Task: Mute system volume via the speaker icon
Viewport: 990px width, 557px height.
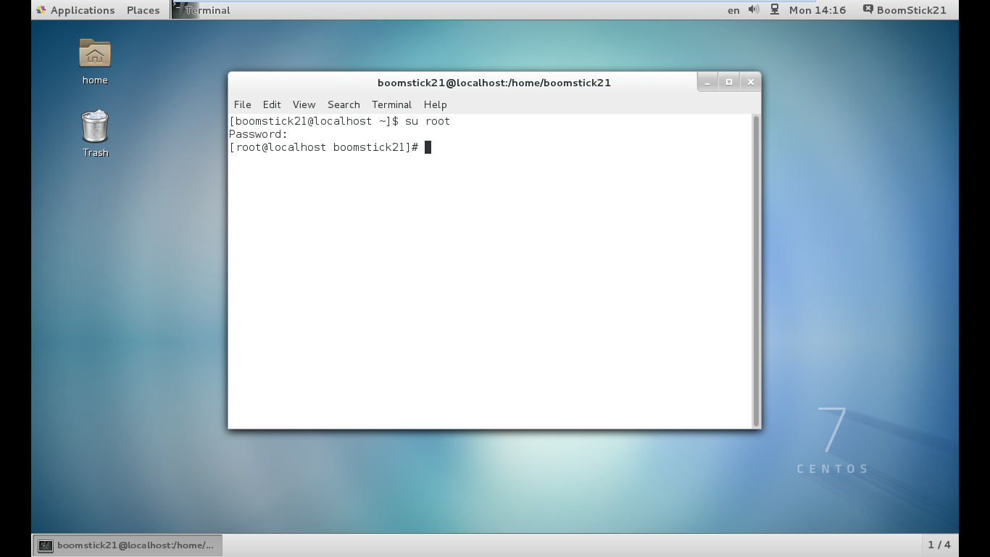Action: tap(754, 10)
